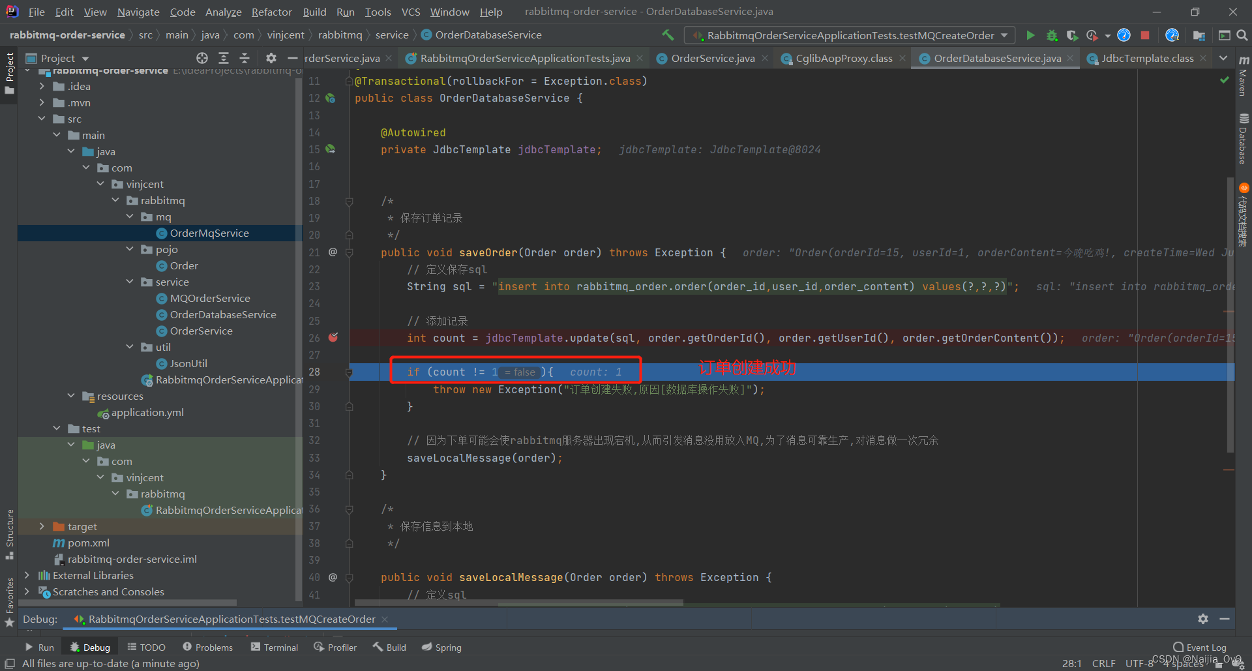Show hidden editor tabs dropdown arrow

pos(1223,58)
